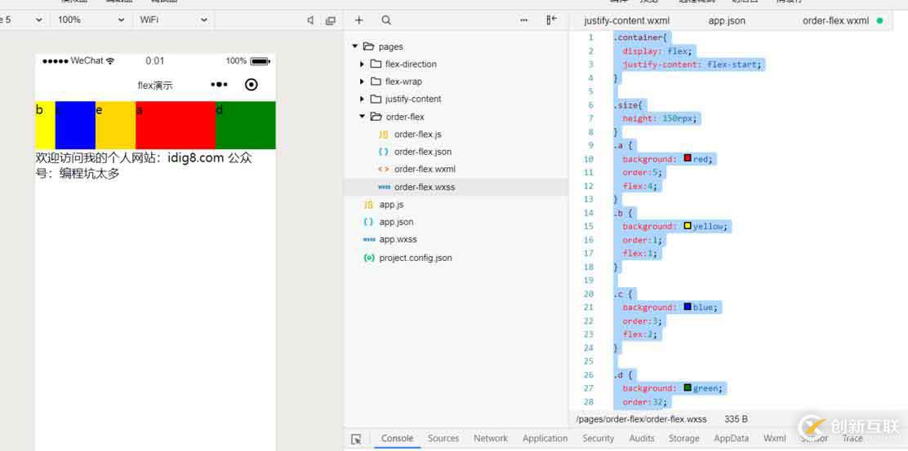Viewport: 908px width, 451px height.
Task: Click the pages folder icon
Action: (x=368, y=46)
